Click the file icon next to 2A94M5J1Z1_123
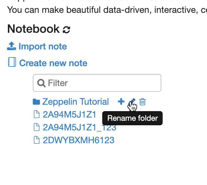Image resolution: width=207 pixels, height=185 pixels. click(37, 127)
